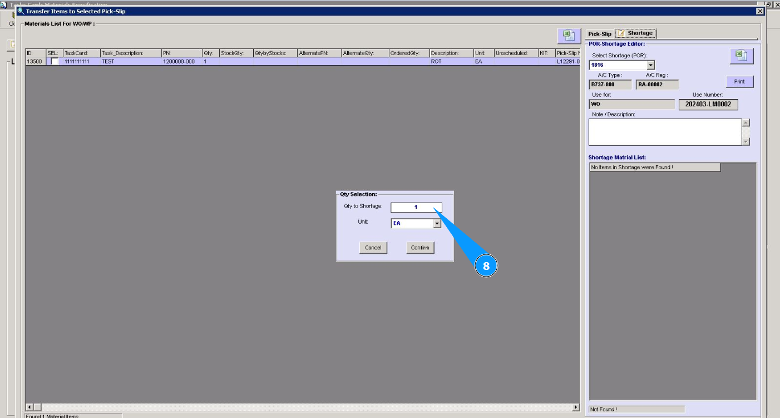Click the SEL column header
Viewport: 780px width, 418px height.
(55, 53)
